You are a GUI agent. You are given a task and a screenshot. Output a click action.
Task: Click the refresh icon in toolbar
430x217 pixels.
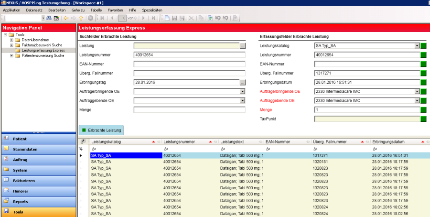pyautogui.click(x=210, y=18)
